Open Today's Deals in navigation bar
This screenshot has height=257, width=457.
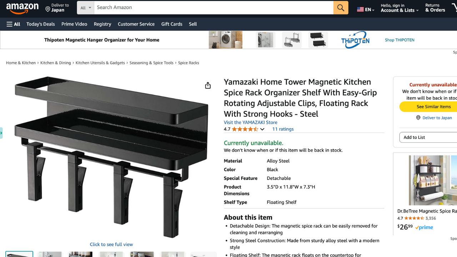(x=41, y=24)
